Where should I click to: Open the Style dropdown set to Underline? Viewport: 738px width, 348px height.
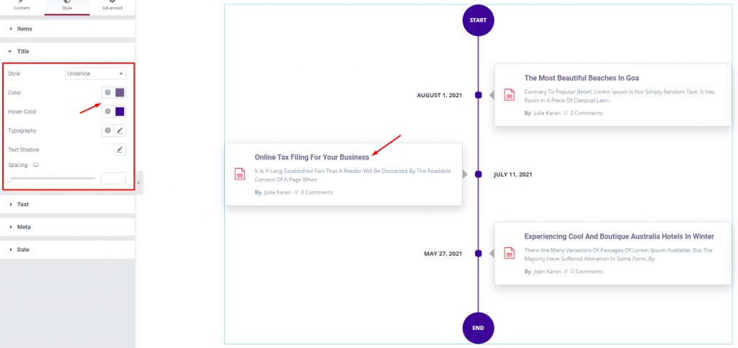click(95, 73)
